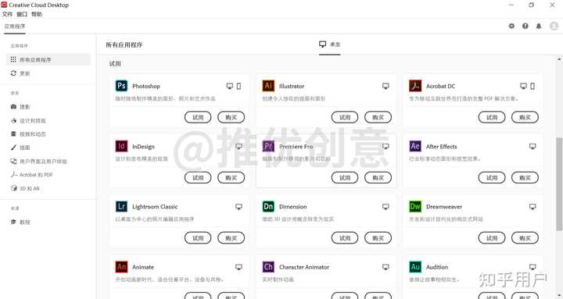Click the desktop icon on Dimension card
The height and width of the screenshot is (299, 563).
tap(385, 207)
